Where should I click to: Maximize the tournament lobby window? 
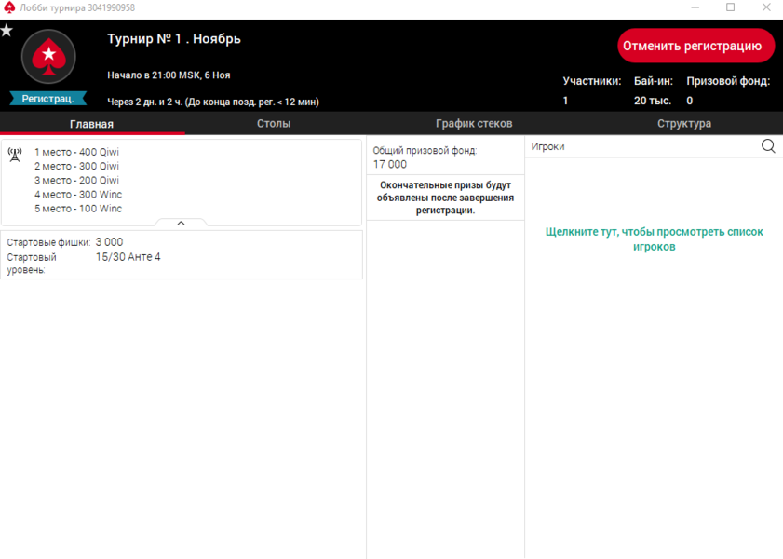(730, 7)
